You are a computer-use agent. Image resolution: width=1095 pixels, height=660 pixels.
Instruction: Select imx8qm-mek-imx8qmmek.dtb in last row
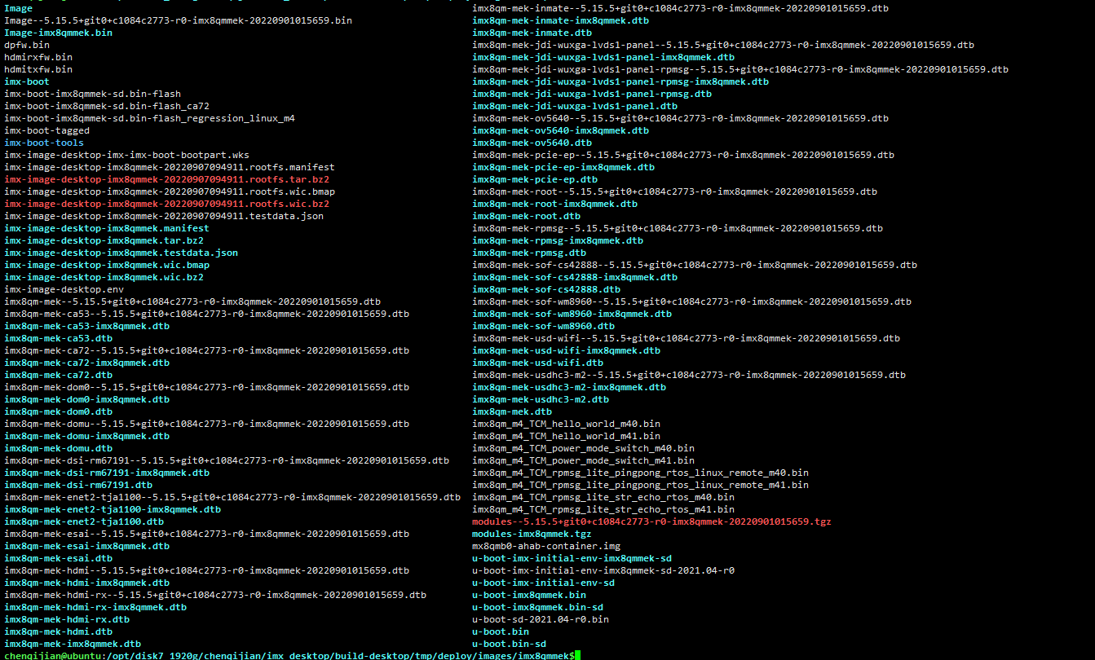point(73,644)
